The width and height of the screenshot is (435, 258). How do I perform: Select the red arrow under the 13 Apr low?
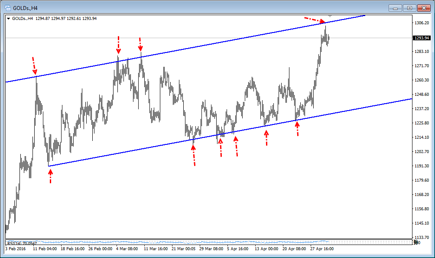coord(266,137)
